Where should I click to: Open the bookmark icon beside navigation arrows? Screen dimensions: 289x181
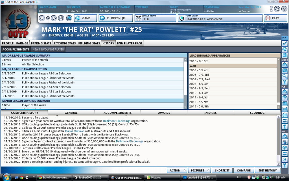[x=61, y=18]
